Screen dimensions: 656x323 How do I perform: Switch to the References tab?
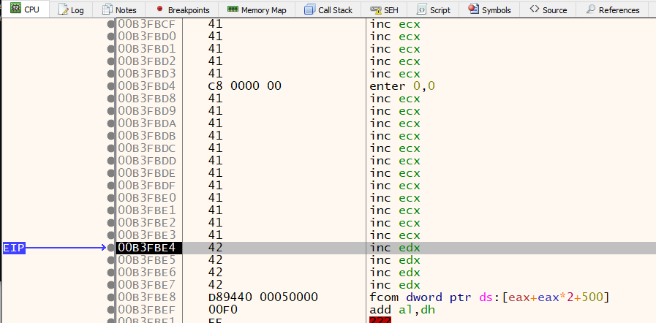point(613,9)
